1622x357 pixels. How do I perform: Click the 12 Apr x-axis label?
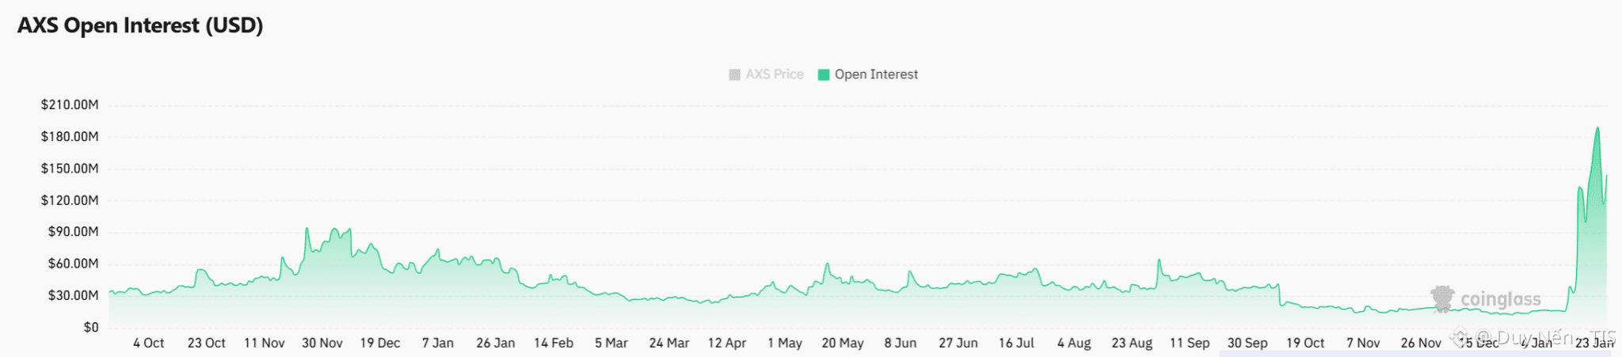pyautogui.click(x=726, y=343)
